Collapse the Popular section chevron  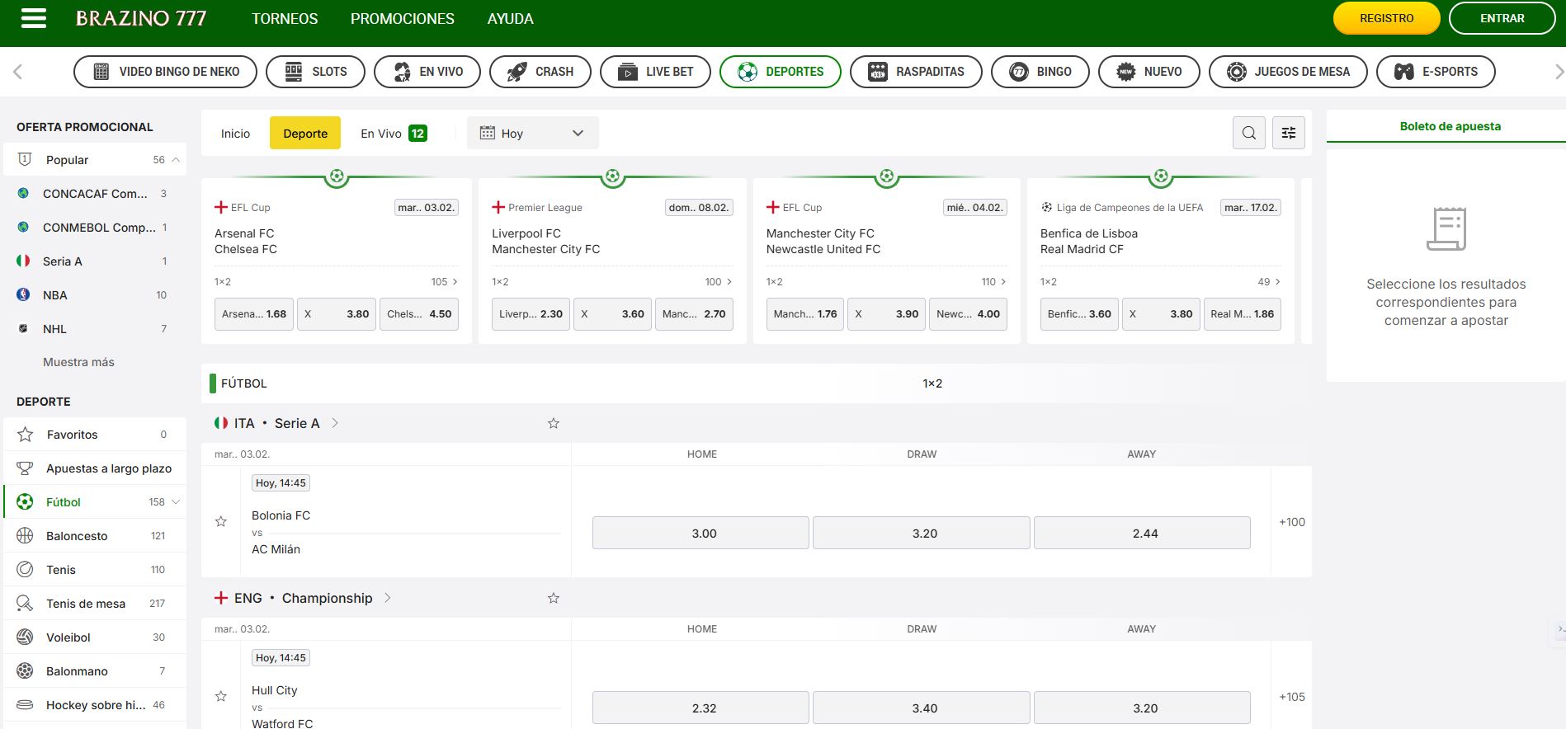[176, 159]
